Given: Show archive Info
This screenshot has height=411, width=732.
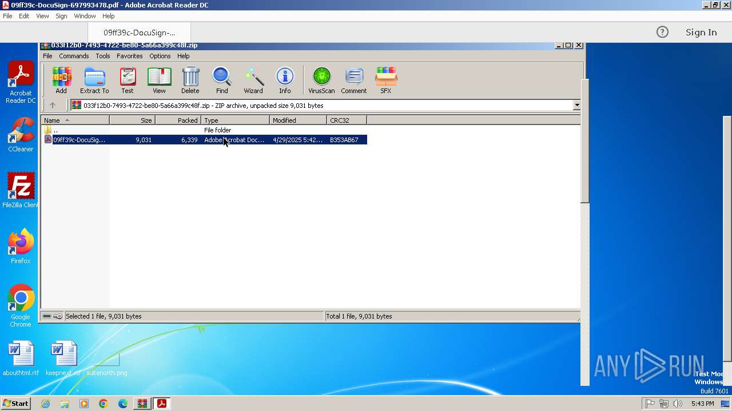Looking at the screenshot, I should tap(285, 80).
